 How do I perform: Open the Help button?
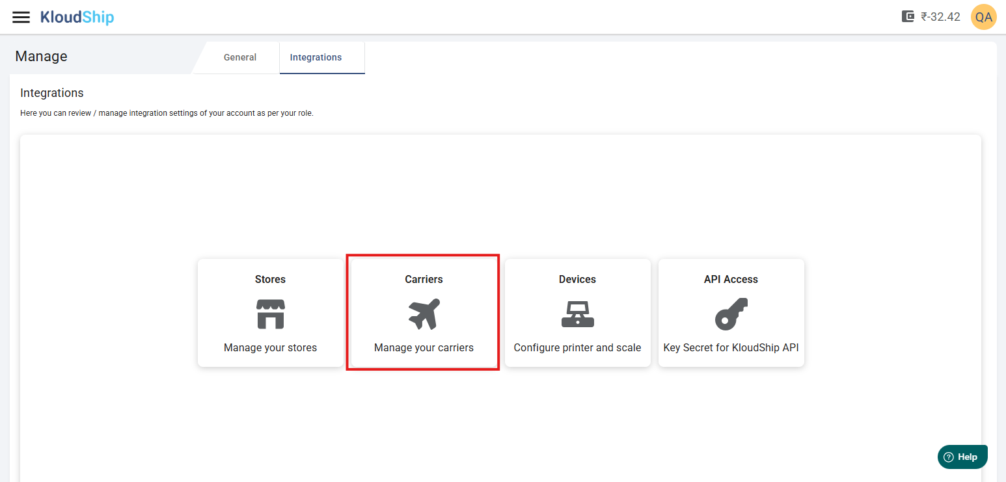click(x=962, y=457)
